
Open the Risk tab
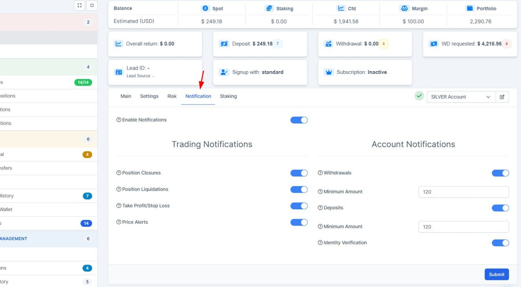[x=172, y=96]
